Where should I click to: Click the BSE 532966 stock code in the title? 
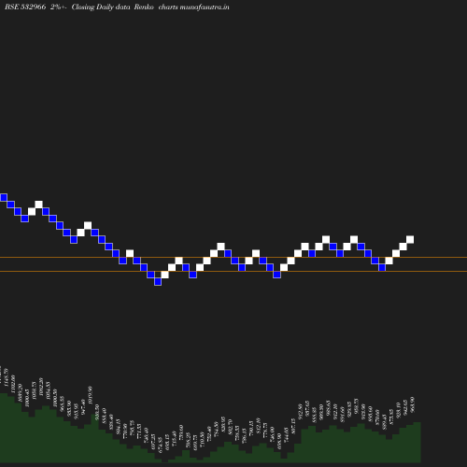[25, 7]
